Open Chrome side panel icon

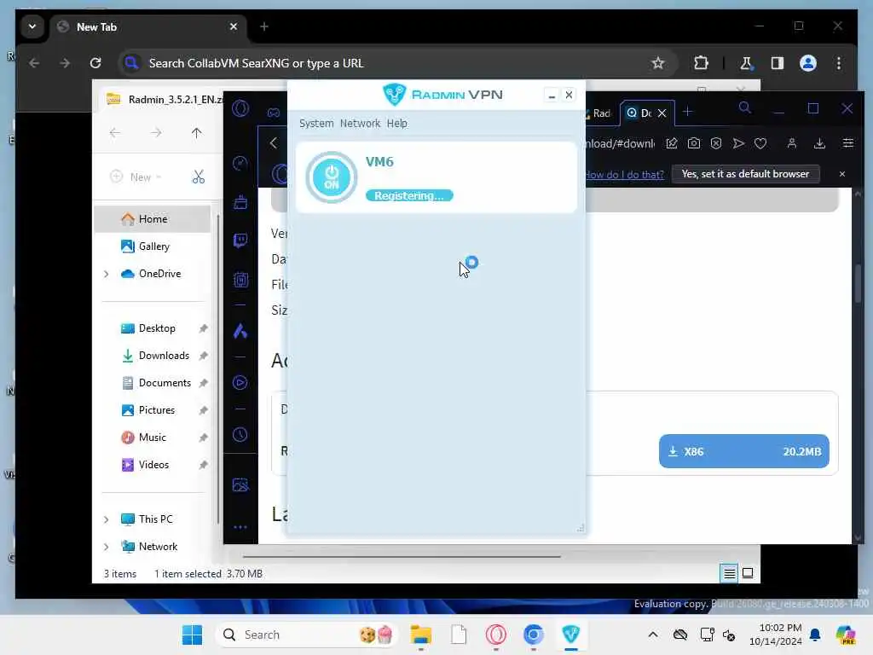click(778, 63)
